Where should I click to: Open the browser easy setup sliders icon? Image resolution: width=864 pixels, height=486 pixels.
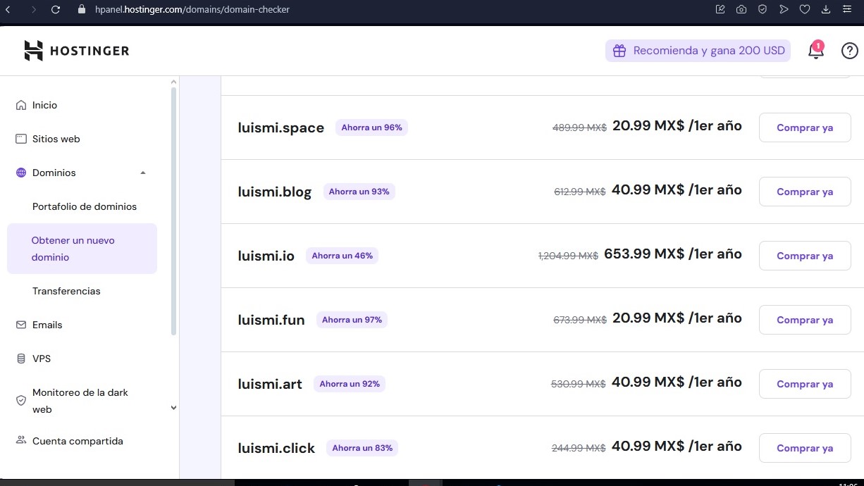click(847, 10)
